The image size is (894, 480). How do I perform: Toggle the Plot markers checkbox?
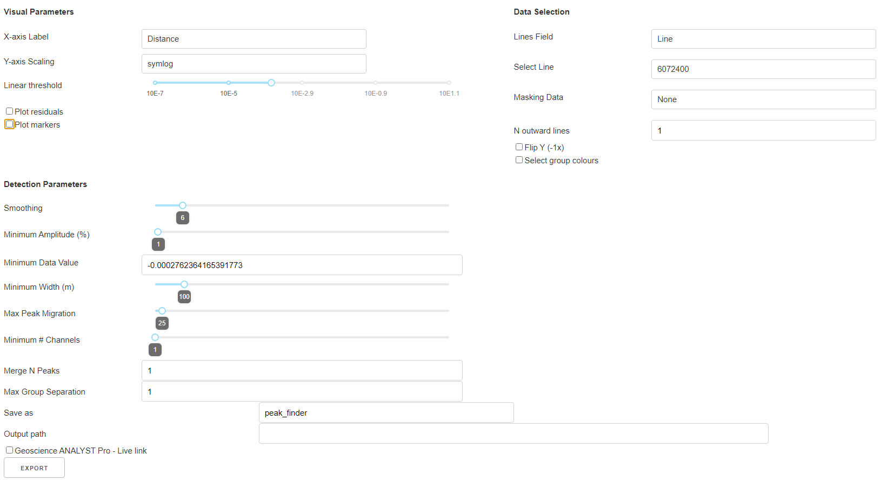pos(9,124)
